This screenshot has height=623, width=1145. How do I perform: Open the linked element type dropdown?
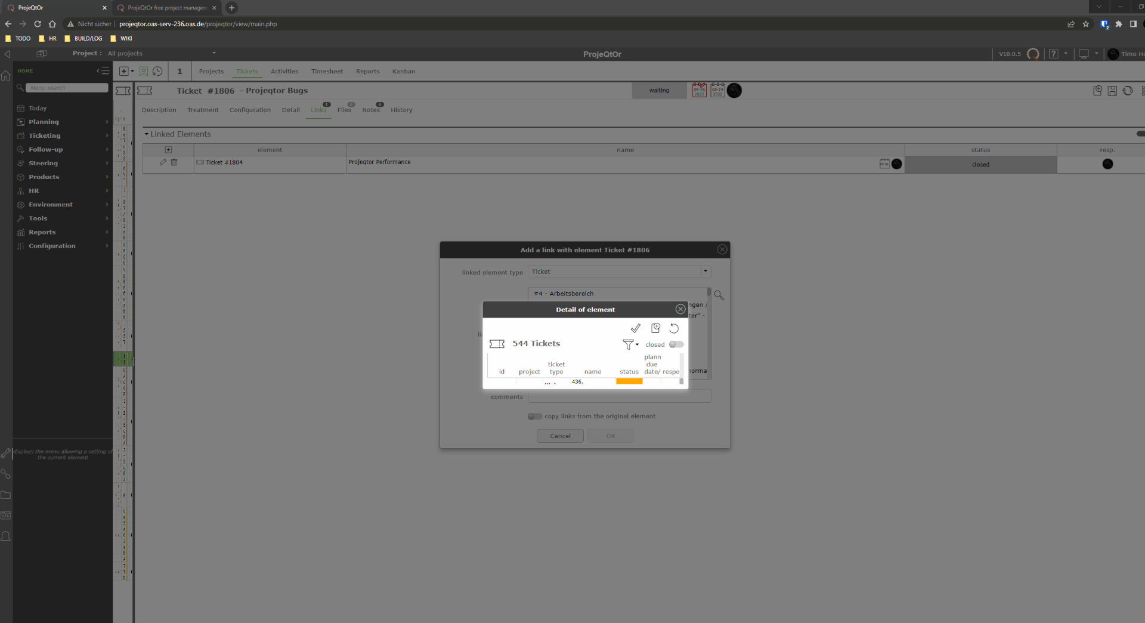click(705, 272)
